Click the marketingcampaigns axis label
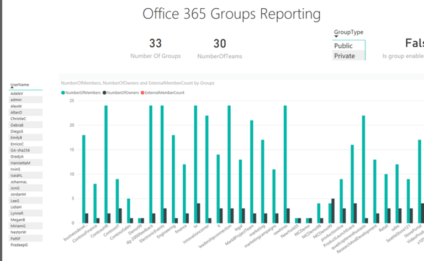Screen dimensions: 424x261 pos(261,236)
